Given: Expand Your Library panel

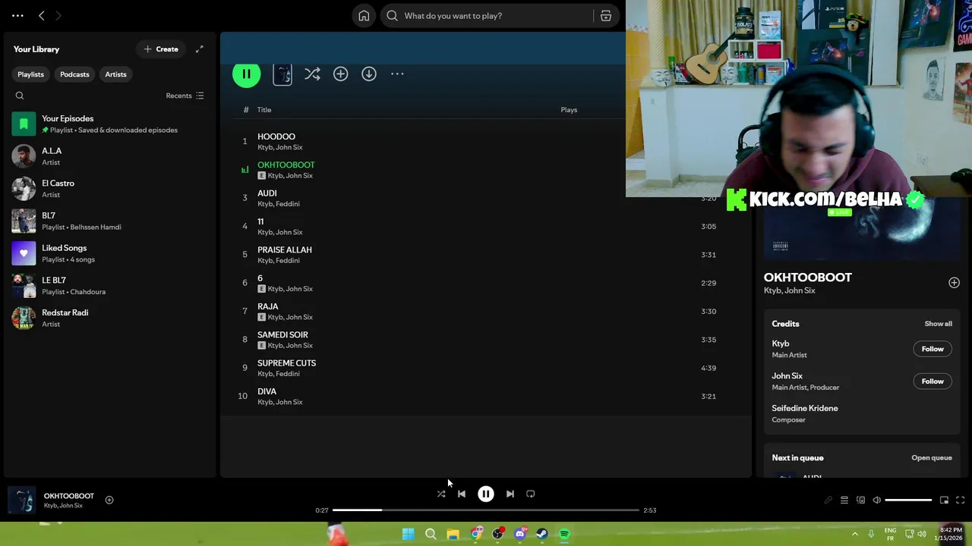Looking at the screenshot, I should pos(199,49).
